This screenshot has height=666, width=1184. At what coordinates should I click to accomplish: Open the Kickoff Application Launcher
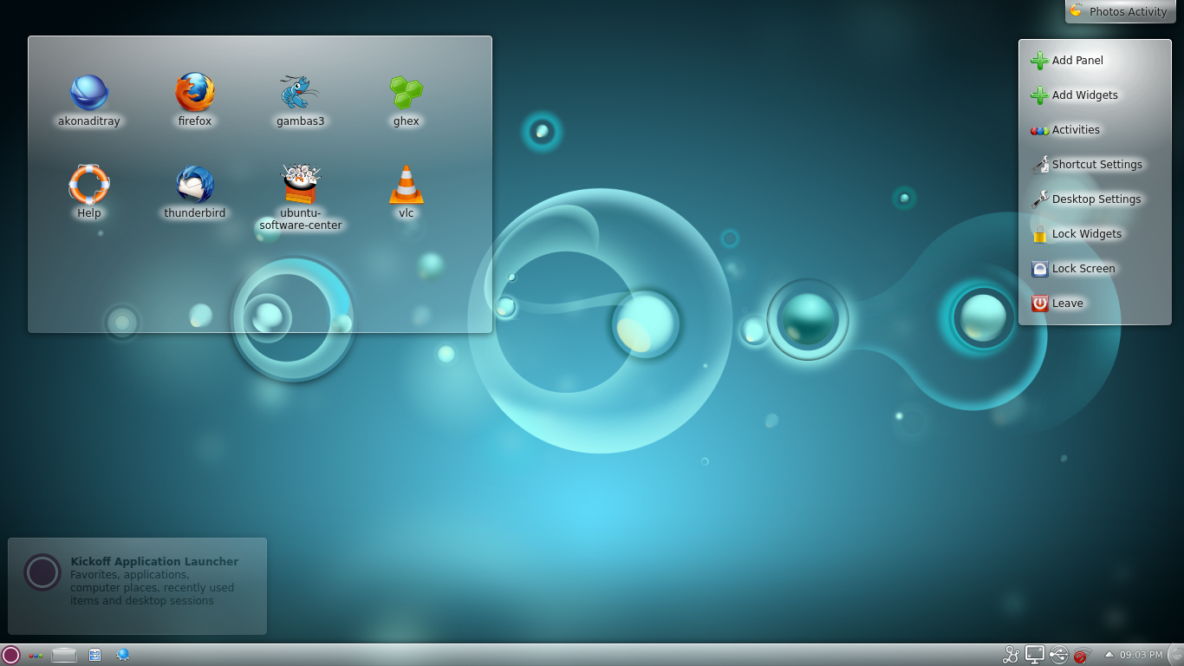[10, 655]
